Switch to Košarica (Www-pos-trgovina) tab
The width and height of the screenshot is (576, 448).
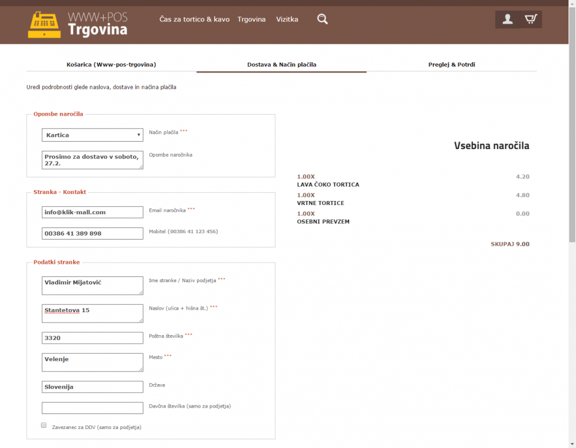pyautogui.click(x=111, y=64)
